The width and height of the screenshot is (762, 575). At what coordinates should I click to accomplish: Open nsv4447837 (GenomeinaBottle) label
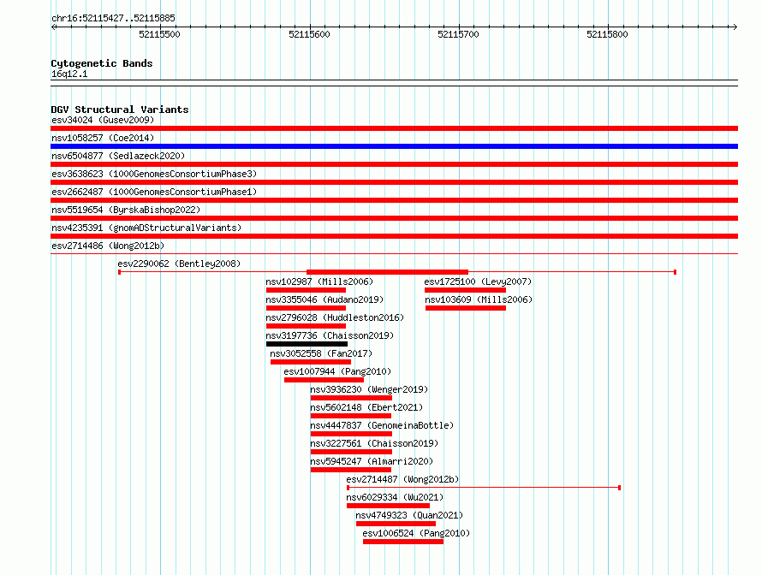(x=382, y=425)
